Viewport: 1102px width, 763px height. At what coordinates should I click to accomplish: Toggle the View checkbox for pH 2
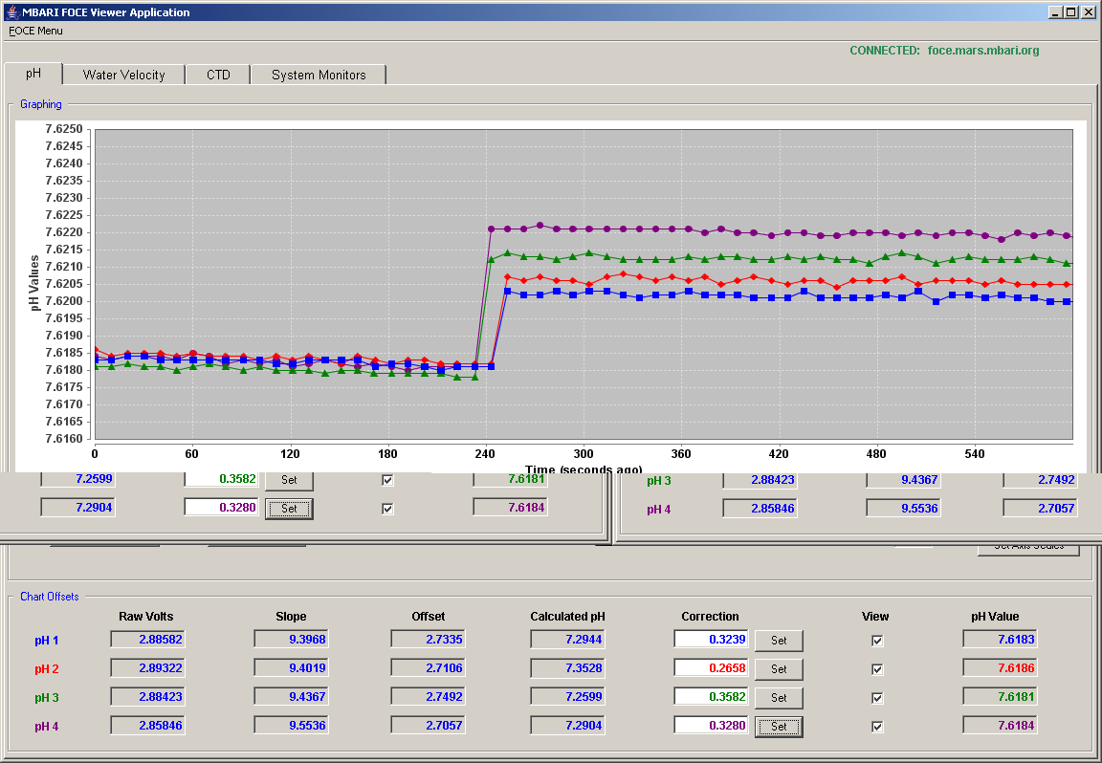pyautogui.click(x=877, y=669)
